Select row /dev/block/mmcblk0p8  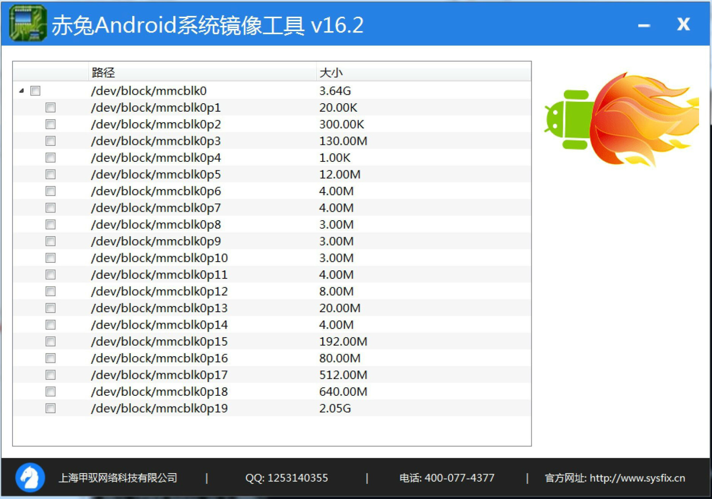(x=272, y=225)
